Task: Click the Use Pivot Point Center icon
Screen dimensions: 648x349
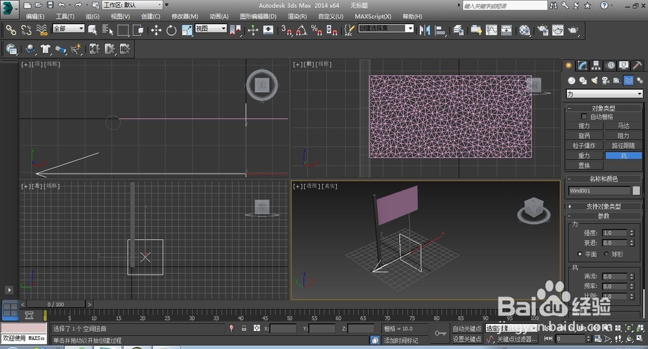Action: coord(236,30)
